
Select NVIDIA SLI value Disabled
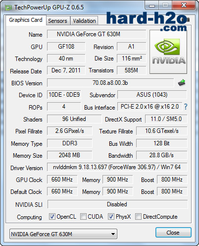pos(118,204)
